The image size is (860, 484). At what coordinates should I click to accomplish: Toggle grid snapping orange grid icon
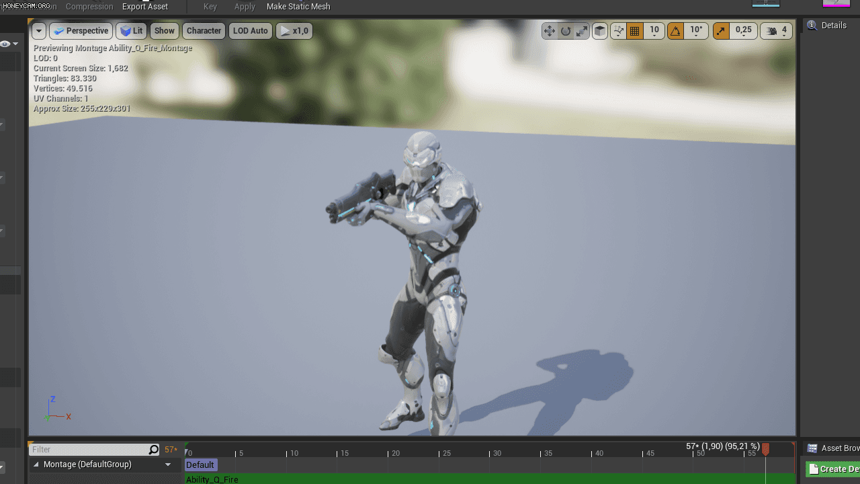[x=635, y=31]
